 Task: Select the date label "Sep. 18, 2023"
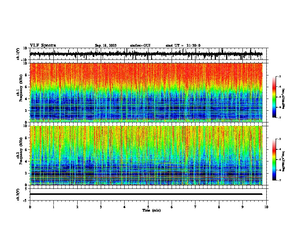tap(106, 45)
